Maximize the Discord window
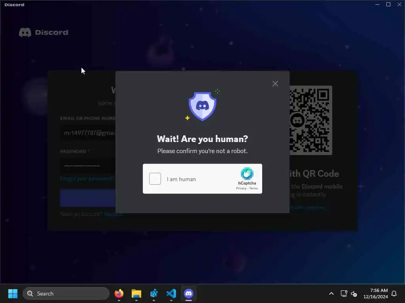 [x=388, y=4]
